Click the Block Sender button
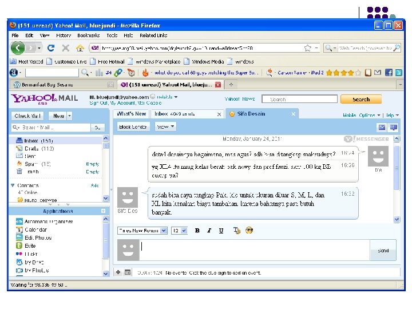The image size is (412, 309). 133,126
